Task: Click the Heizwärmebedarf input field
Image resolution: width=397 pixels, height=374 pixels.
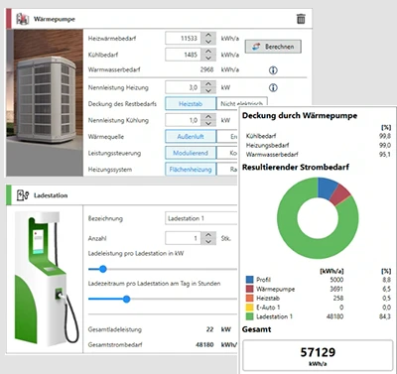Action: pyautogui.click(x=183, y=39)
